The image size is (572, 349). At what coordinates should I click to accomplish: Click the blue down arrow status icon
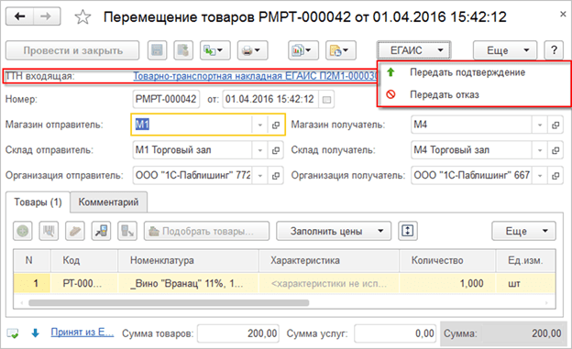36,333
